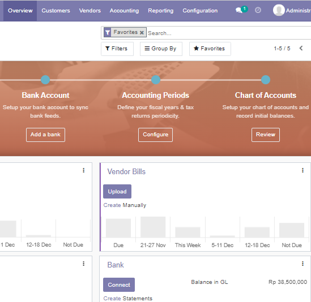The height and width of the screenshot is (302, 311).
Task: Open the Configuration menu
Action: tap(200, 11)
